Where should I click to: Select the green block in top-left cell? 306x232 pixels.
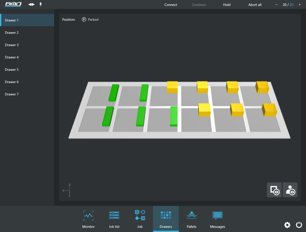click(114, 93)
